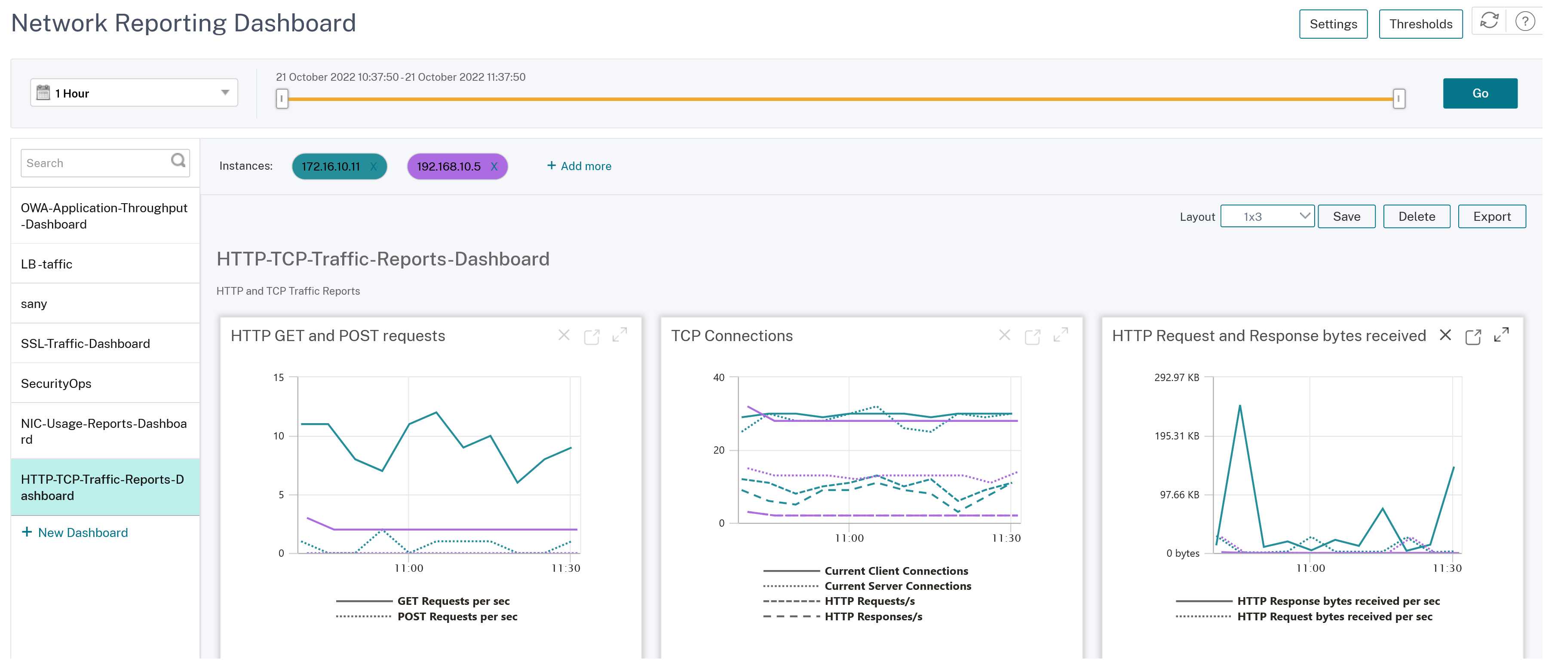Select SSL-Traffic-Dashboard in the sidebar
This screenshot has width=1558, height=665.
(85, 343)
